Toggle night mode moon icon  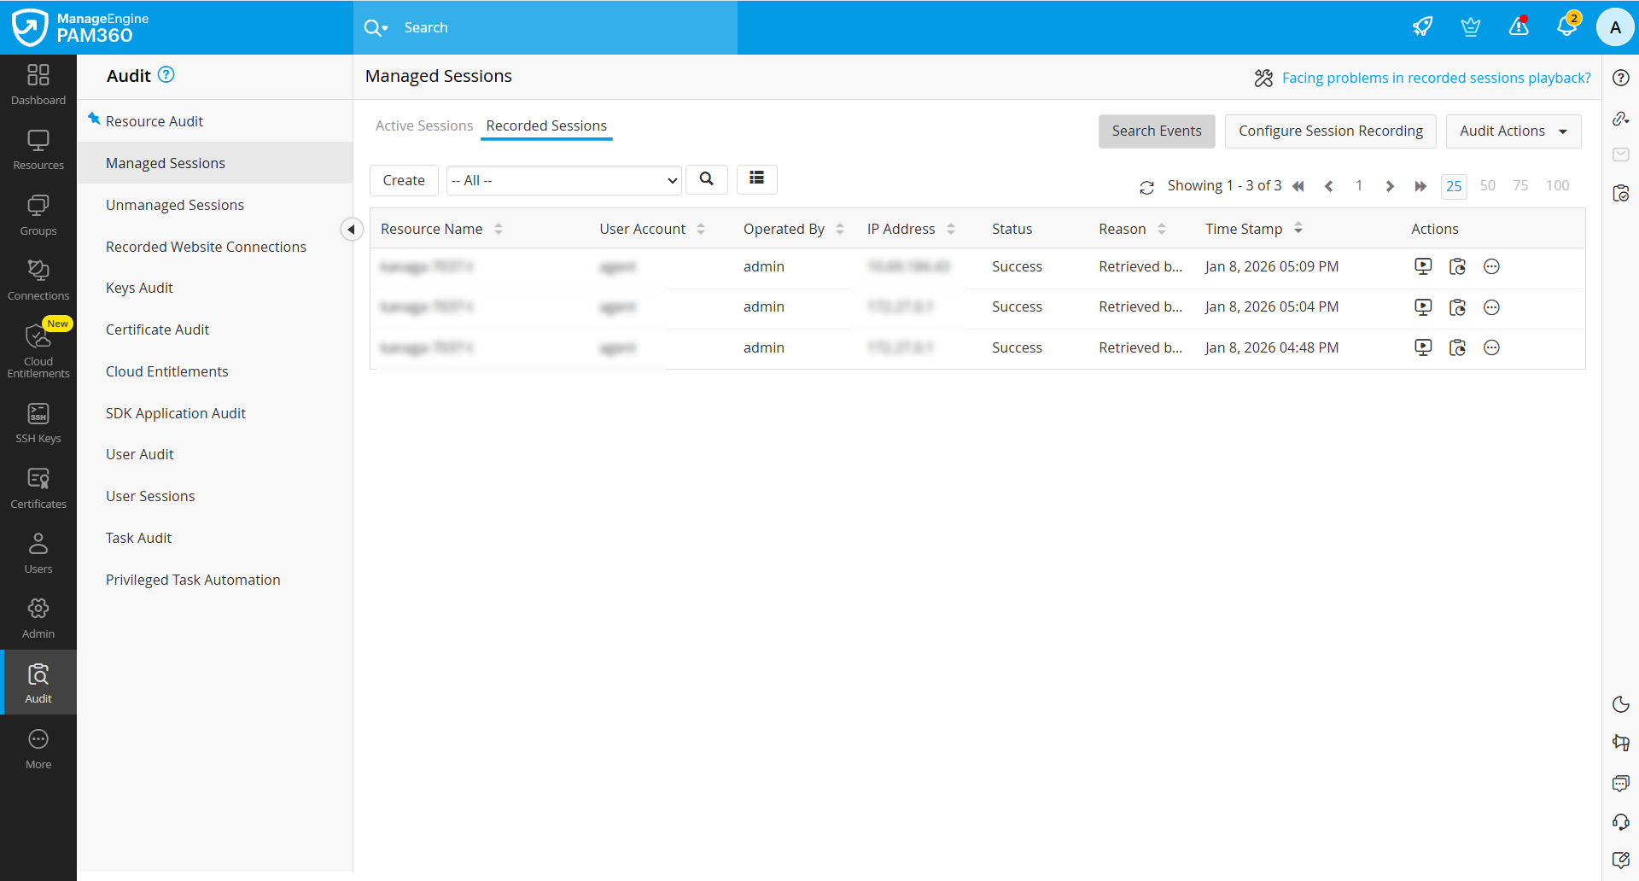click(x=1620, y=704)
